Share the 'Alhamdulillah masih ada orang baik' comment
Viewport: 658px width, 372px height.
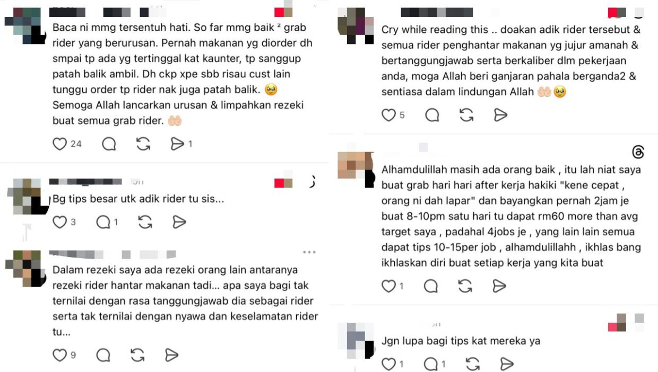tap(499, 286)
